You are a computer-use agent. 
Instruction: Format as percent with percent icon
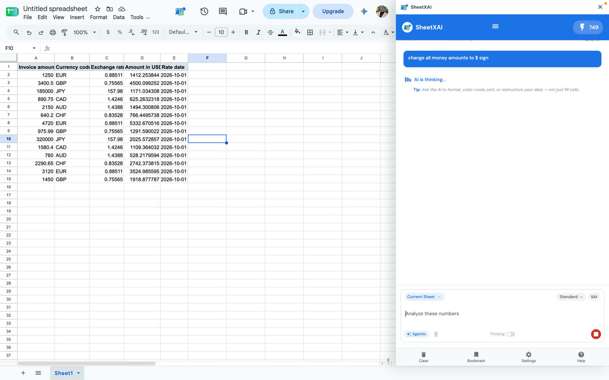coord(120,32)
